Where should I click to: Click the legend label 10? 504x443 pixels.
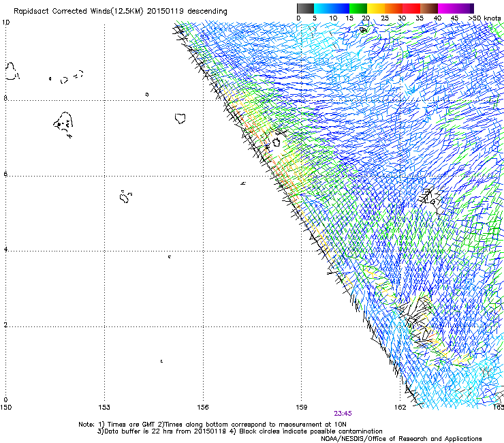(x=333, y=18)
